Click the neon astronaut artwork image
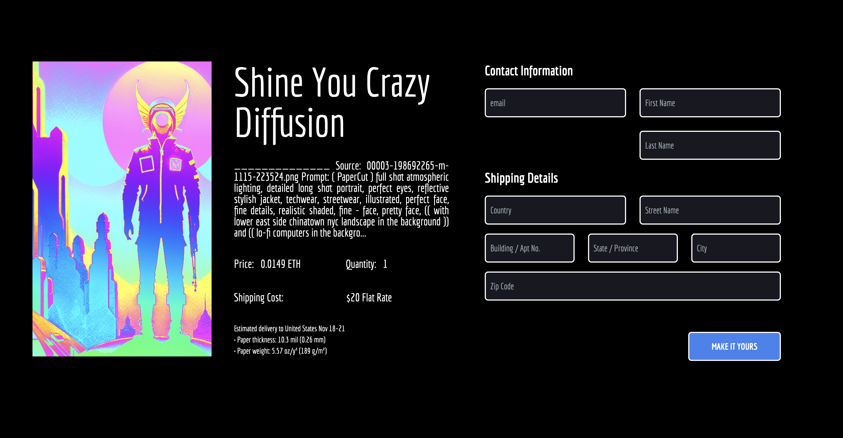Viewport: 843px width, 438px height. (122, 209)
